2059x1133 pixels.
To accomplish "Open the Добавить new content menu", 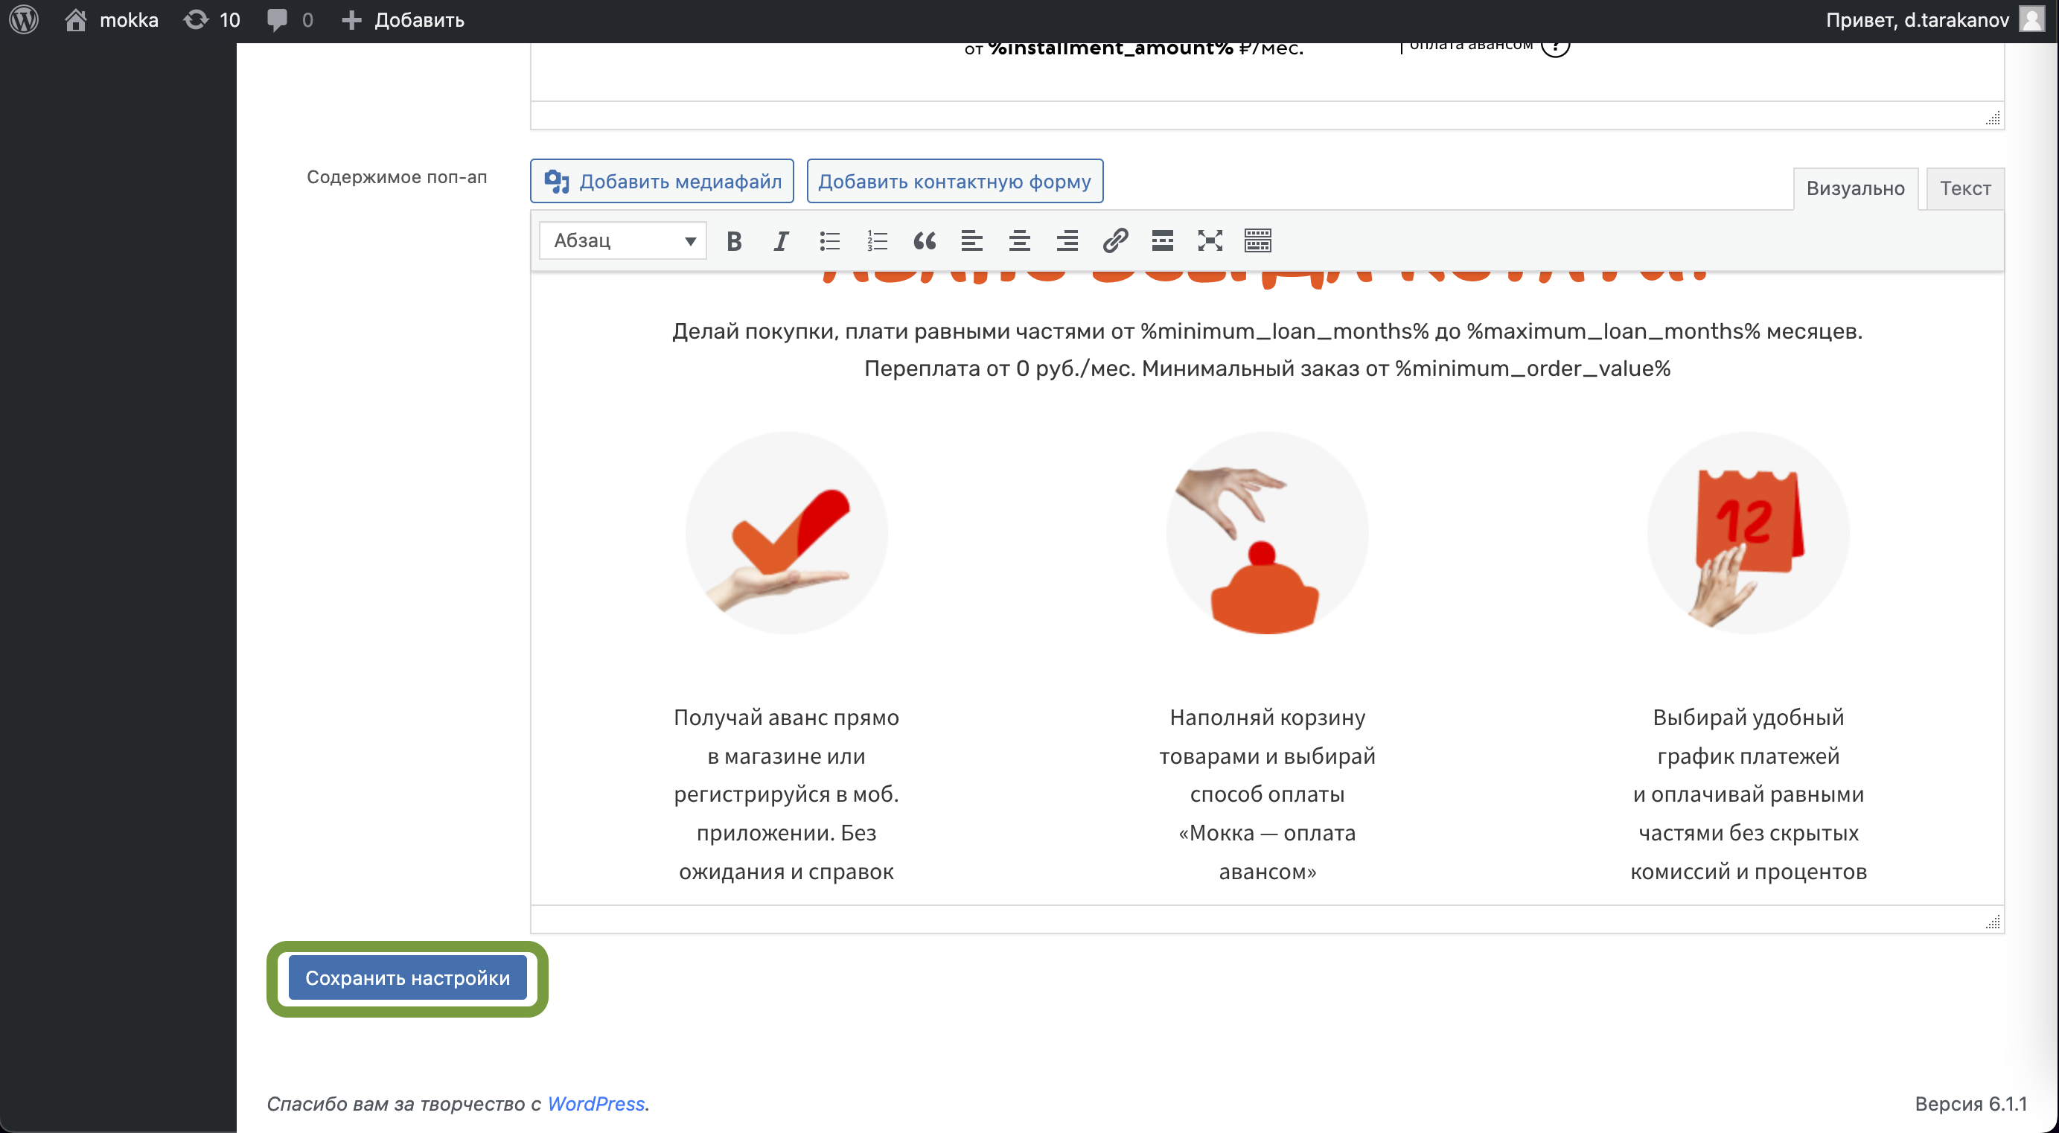I will pos(403,20).
